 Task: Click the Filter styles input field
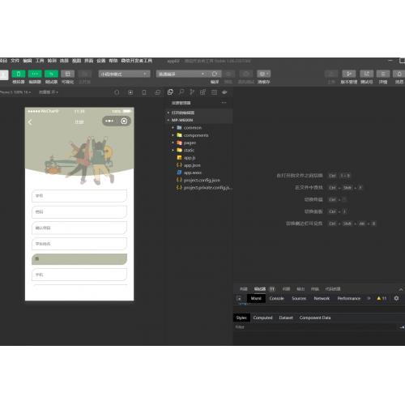[x=316, y=327]
